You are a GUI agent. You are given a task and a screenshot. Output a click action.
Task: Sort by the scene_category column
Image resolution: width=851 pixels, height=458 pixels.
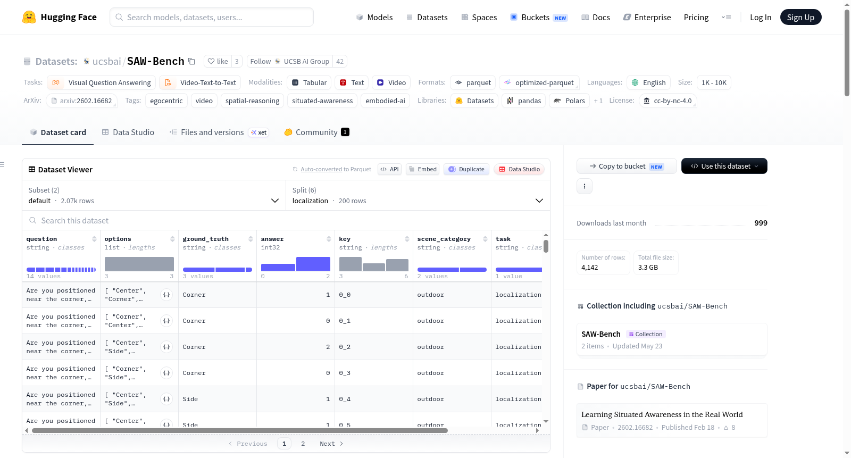(x=485, y=239)
